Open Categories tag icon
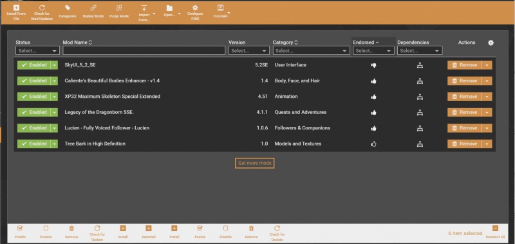The height and width of the screenshot is (244, 515). tap(68, 8)
